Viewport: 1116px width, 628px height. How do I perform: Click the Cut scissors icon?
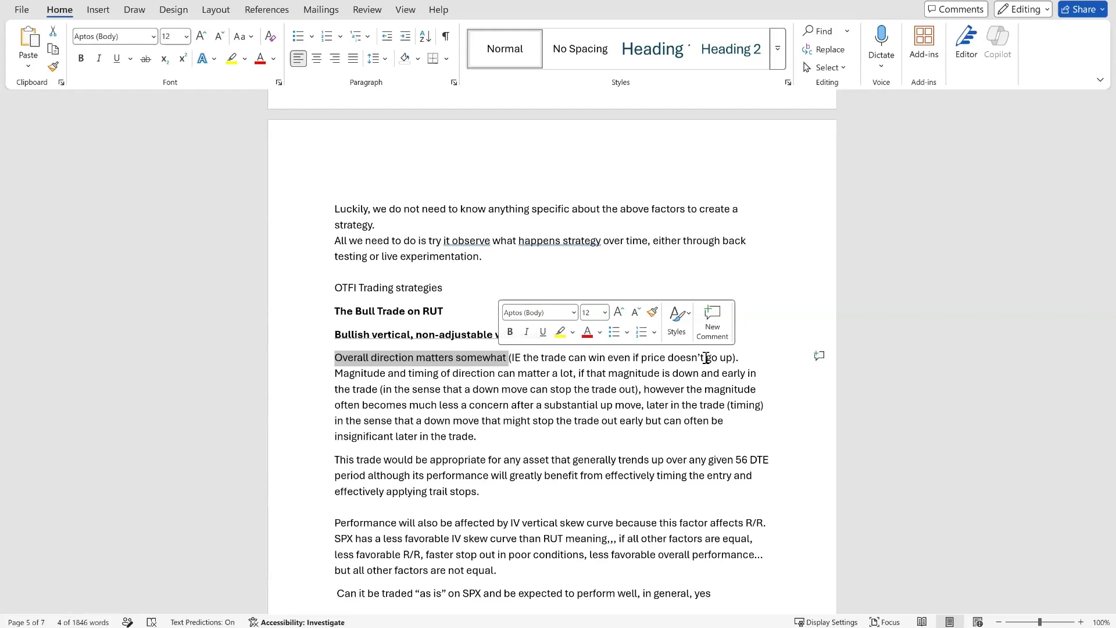53,31
